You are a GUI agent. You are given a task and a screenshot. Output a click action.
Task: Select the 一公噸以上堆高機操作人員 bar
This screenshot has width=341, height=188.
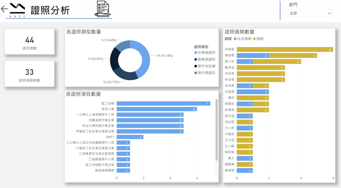[x=150, y=115]
